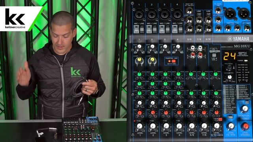Adjust the channel 1 yellow COMP knob
This screenshot has height=142, width=253.
pyautogui.click(x=139, y=60)
